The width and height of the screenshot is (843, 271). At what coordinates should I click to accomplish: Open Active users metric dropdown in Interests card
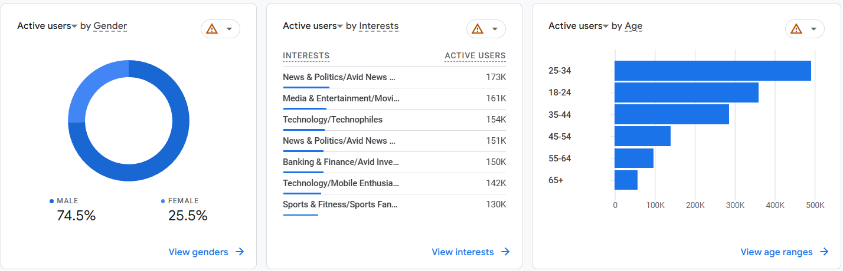click(340, 27)
